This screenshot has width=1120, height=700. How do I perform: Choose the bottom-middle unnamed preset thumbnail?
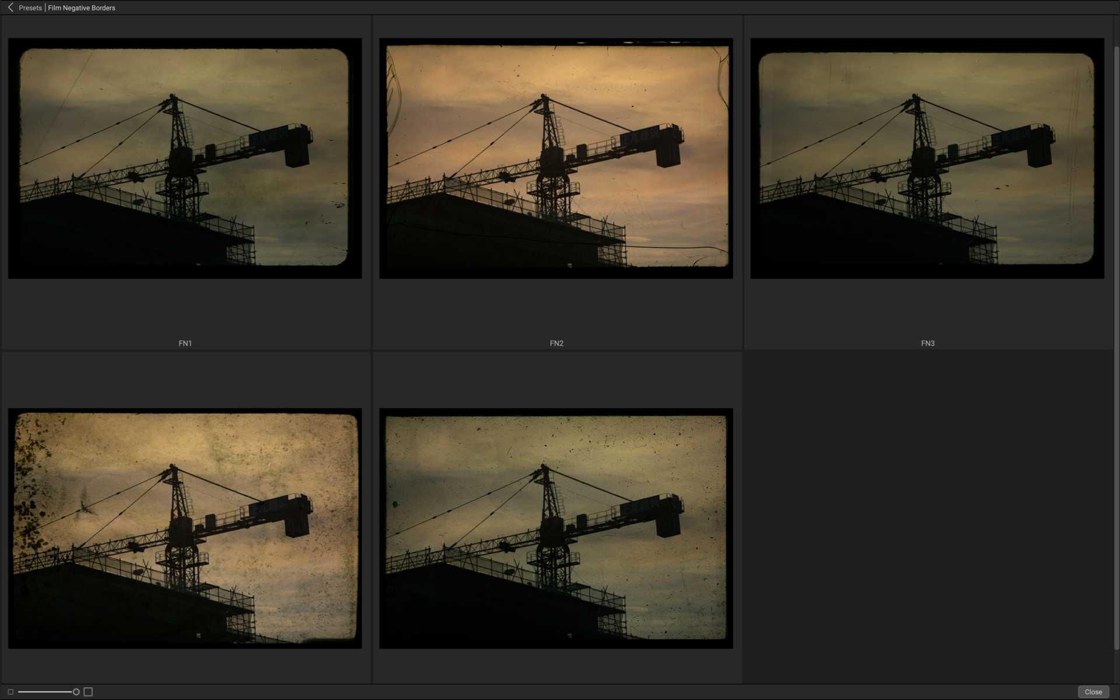pyautogui.click(x=555, y=528)
